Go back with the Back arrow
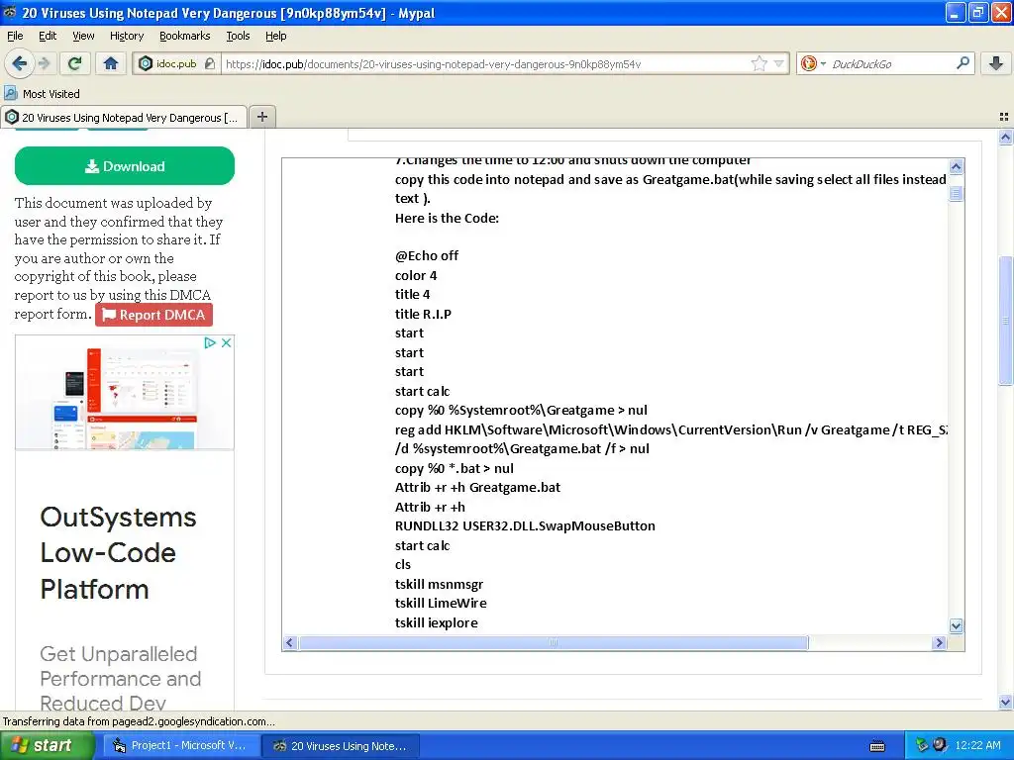 click(19, 63)
